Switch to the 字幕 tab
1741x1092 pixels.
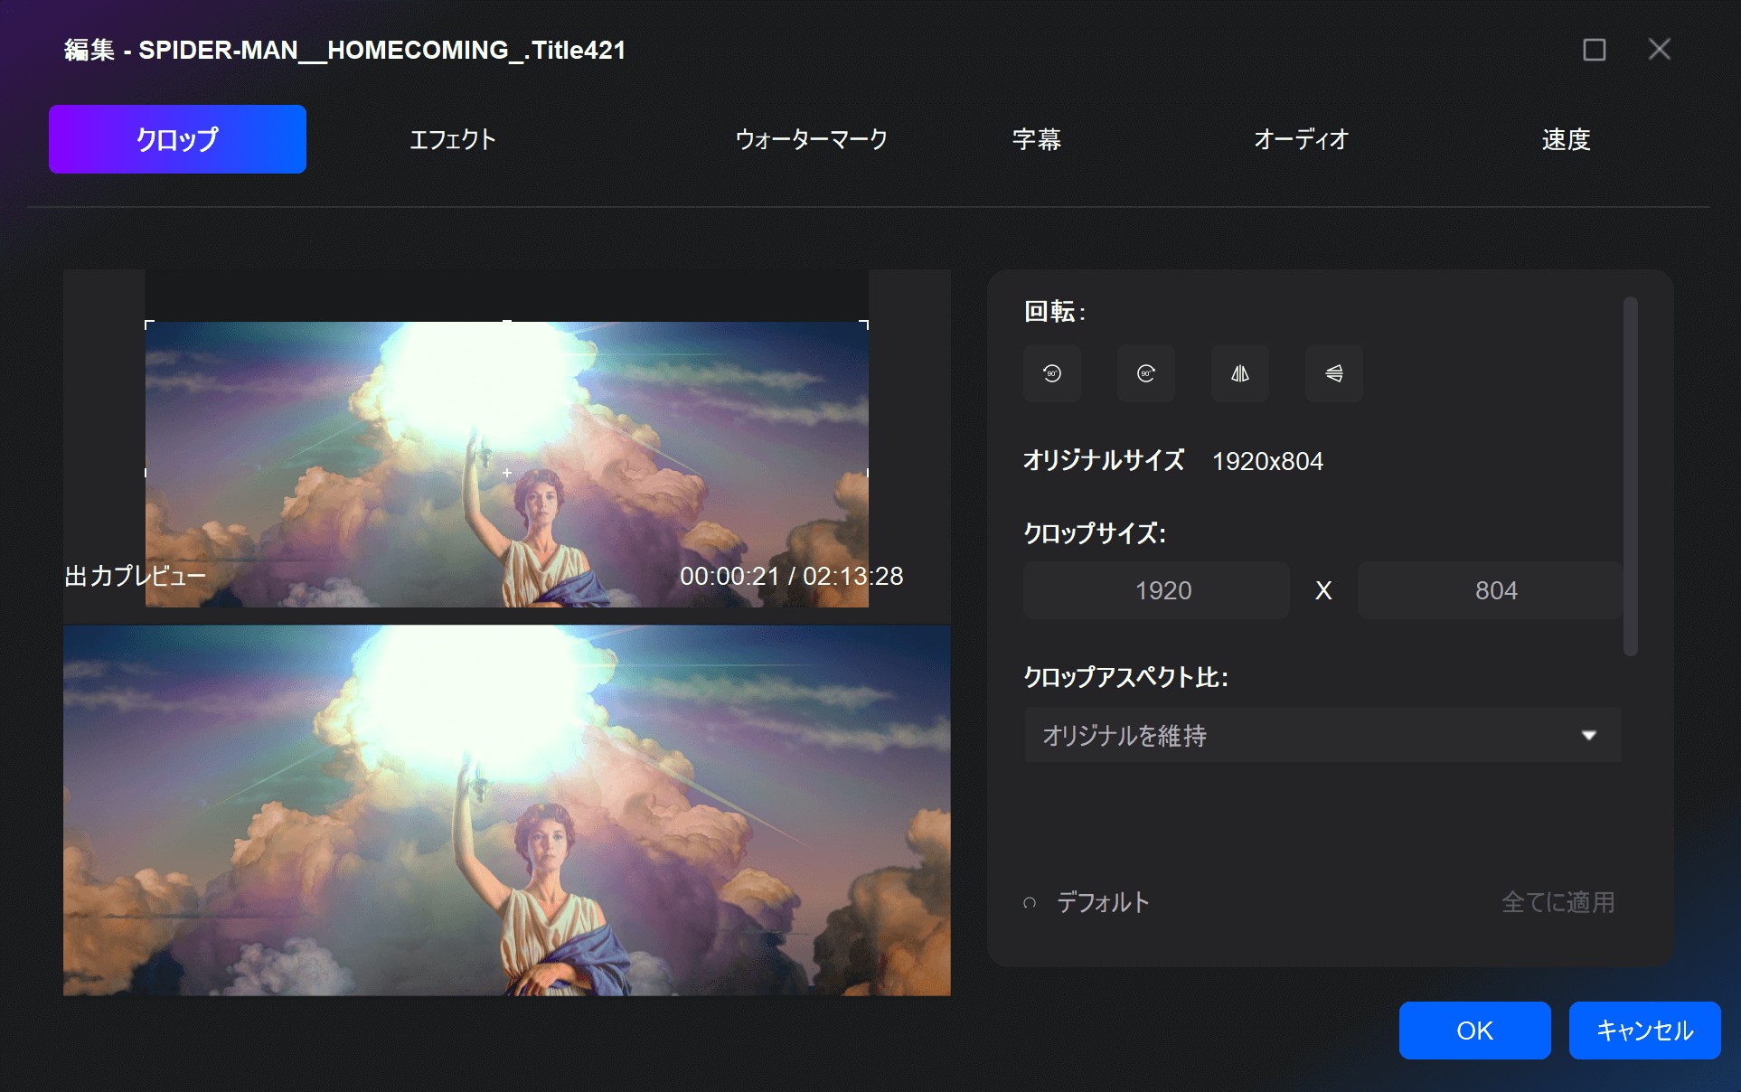tap(1037, 139)
